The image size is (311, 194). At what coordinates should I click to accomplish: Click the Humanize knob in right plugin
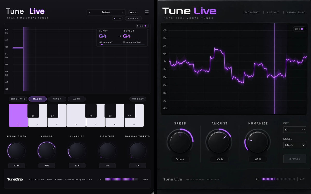[258, 142]
